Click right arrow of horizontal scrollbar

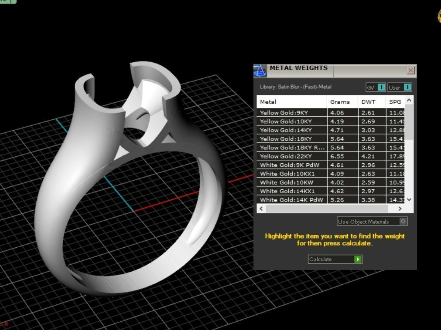(400, 209)
